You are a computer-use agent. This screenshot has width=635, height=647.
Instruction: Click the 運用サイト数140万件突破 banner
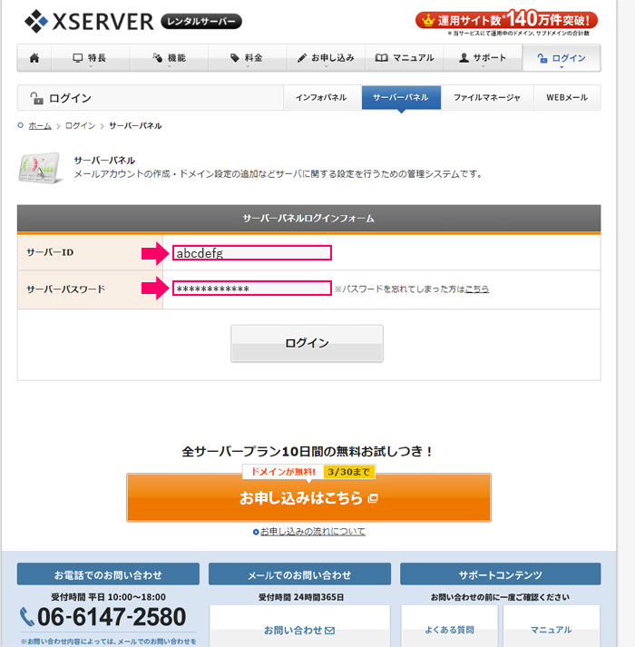click(x=507, y=20)
